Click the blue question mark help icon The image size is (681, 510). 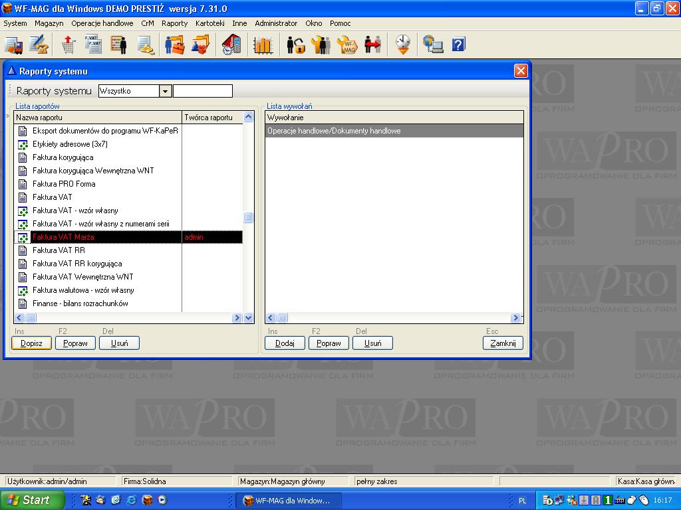coord(458,44)
